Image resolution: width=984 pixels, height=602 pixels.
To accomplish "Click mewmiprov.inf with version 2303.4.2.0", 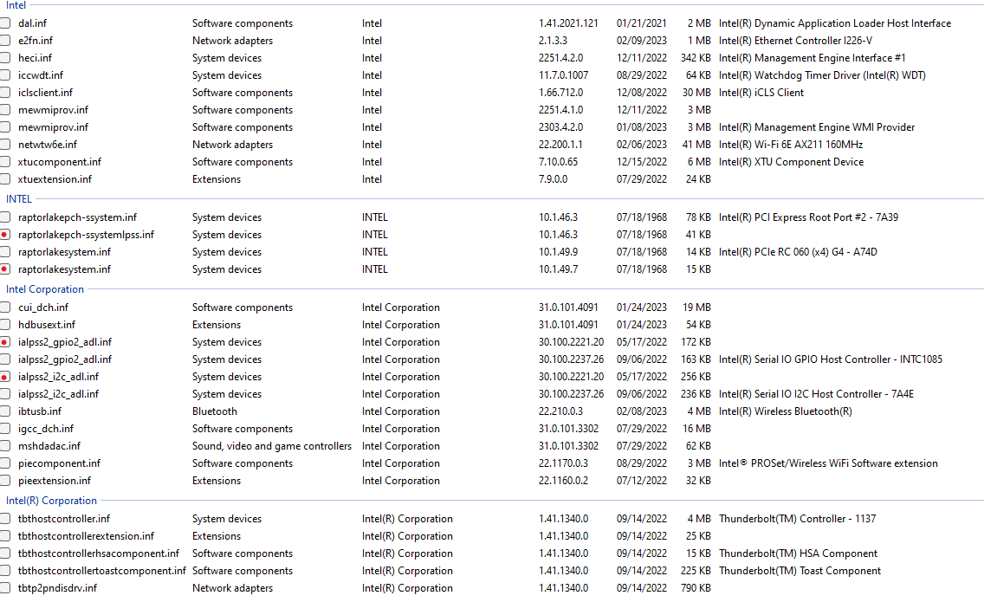I will click(x=54, y=127).
